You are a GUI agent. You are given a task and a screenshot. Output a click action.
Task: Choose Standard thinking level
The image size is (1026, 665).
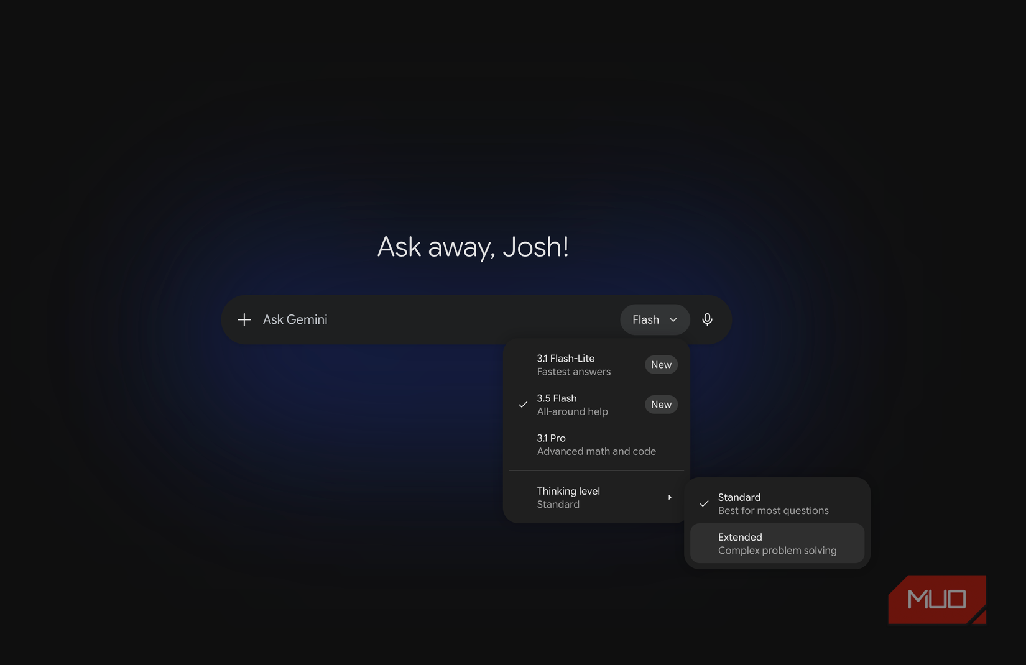[777, 503]
